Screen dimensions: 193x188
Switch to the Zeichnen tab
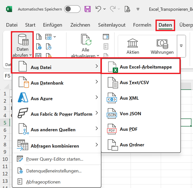coord(80,25)
